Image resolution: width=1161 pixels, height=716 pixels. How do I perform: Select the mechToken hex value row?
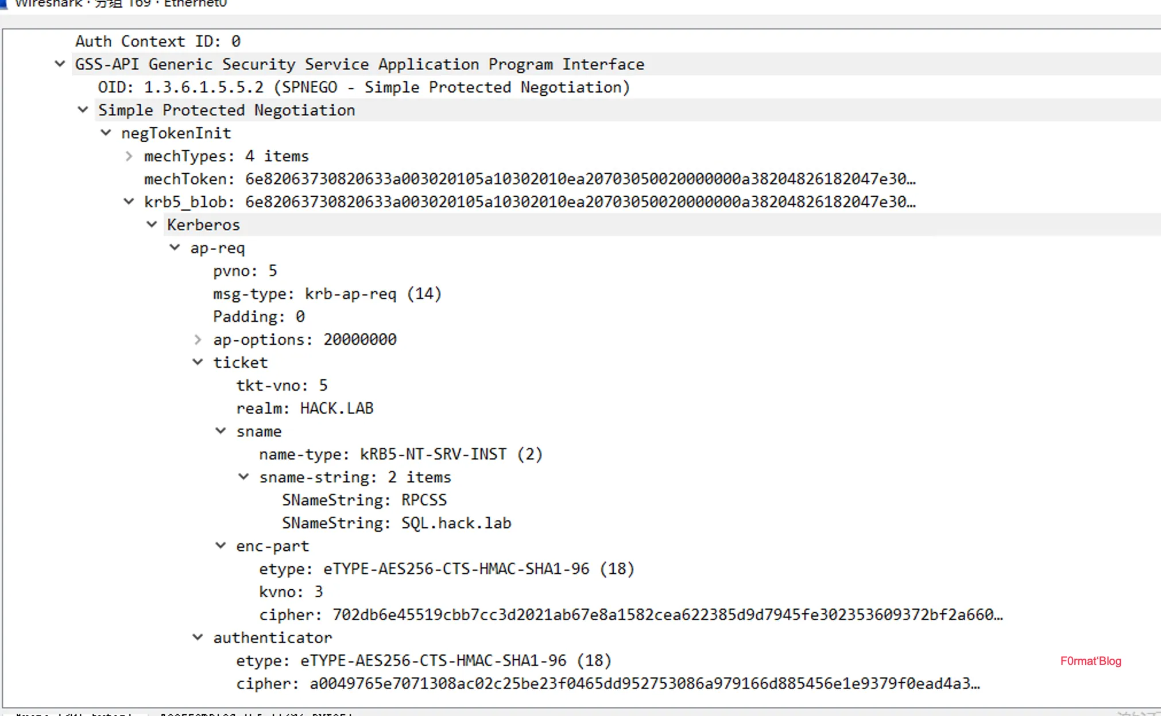(528, 179)
